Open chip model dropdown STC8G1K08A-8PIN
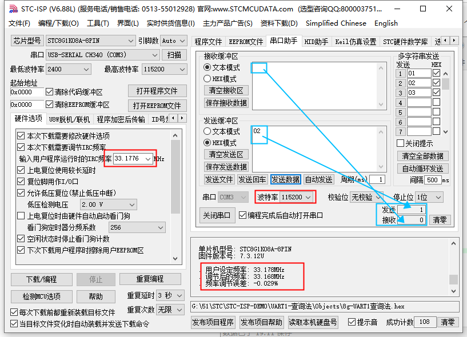The image size is (467, 337). 90,41
